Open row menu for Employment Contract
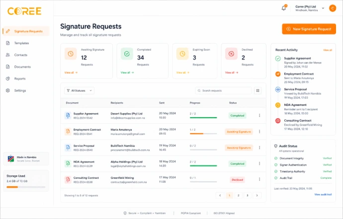This screenshot has height=219, width=343. point(259,132)
